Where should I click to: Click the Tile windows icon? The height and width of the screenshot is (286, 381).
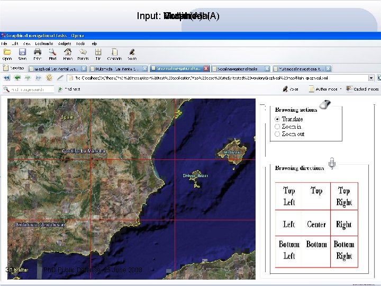point(98,52)
